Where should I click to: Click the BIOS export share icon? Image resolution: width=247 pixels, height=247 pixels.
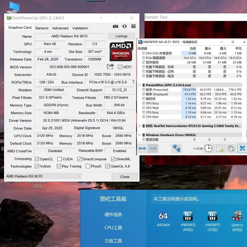(x=110, y=67)
